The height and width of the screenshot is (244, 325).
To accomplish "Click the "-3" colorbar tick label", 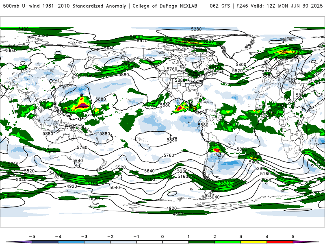I will pyautogui.click(x=84, y=237).
